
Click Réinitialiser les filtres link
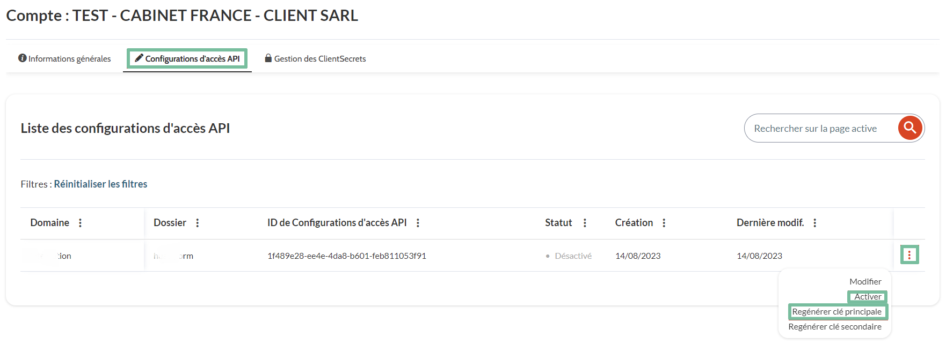(x=100, y=184)
